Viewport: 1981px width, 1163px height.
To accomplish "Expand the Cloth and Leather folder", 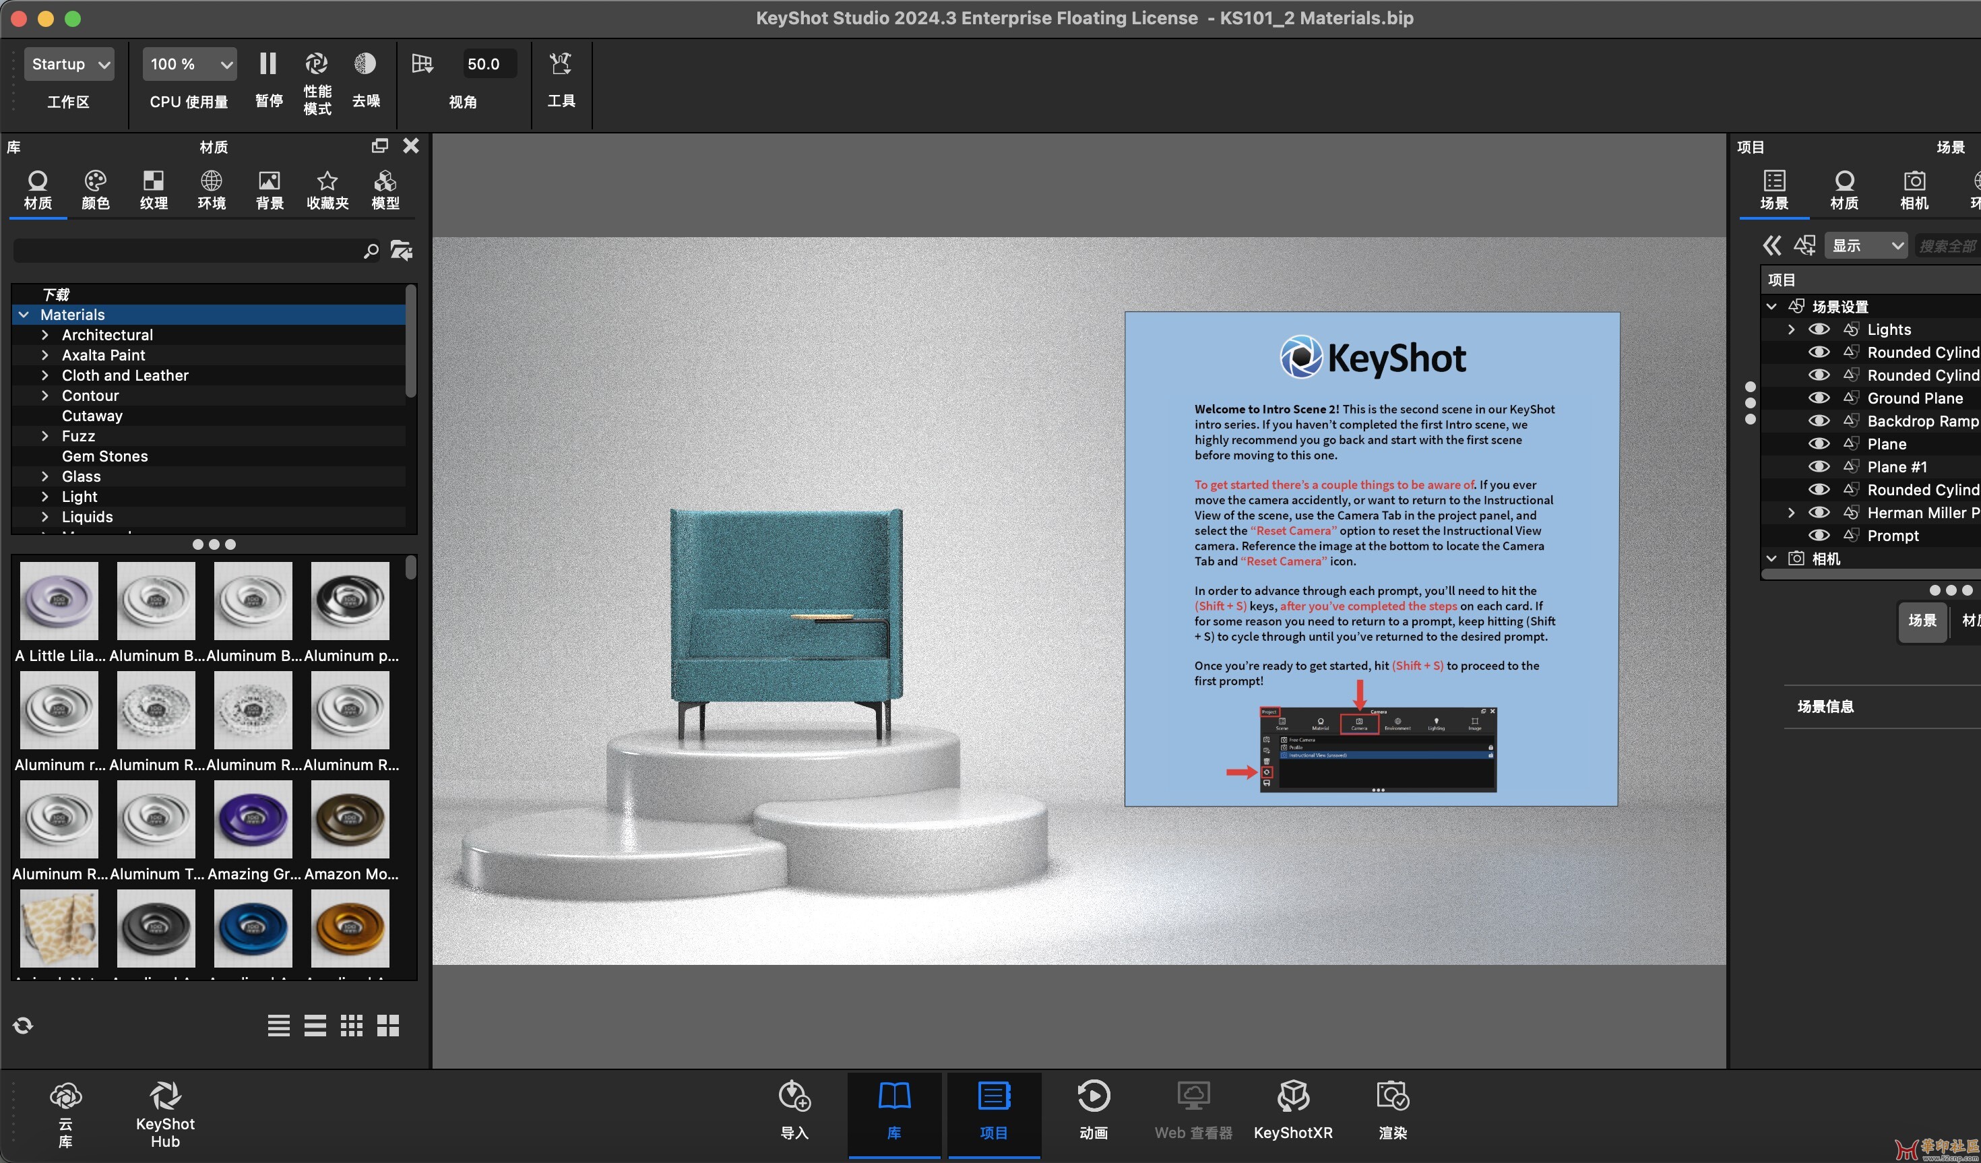I will click(x=44, y=375).
